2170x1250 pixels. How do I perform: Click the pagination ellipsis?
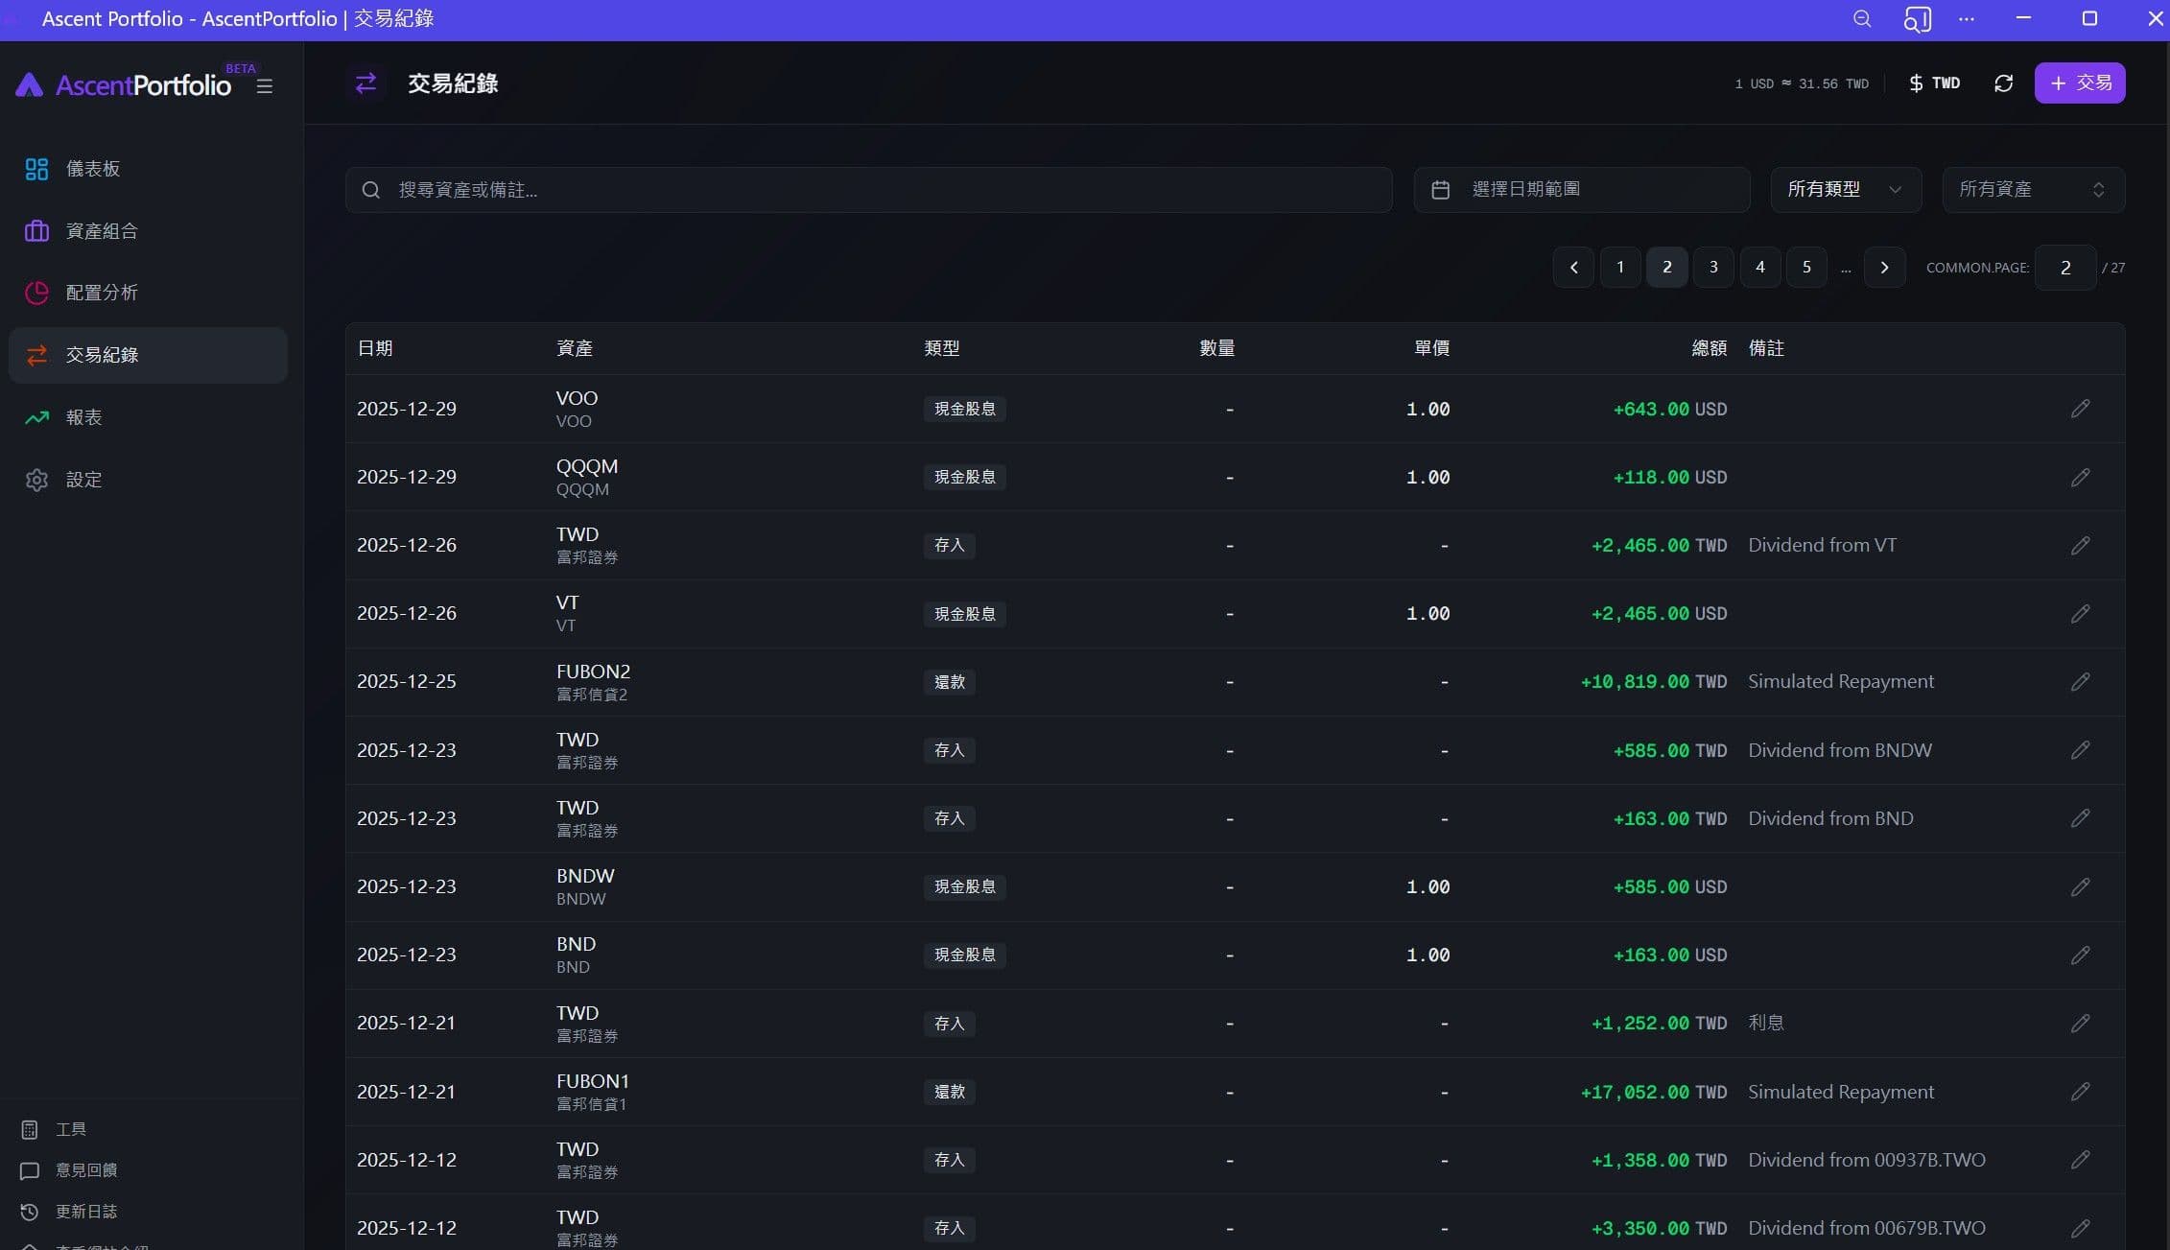pyautogui.click(x=1846, y=270)
